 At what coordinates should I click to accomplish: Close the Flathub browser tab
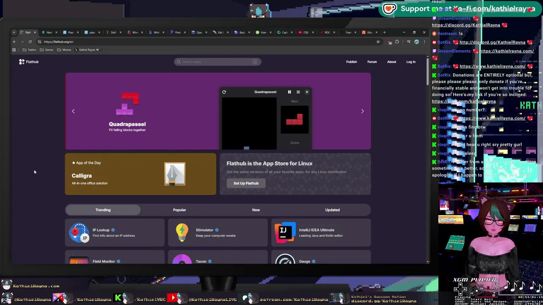(x=35, y=32)
